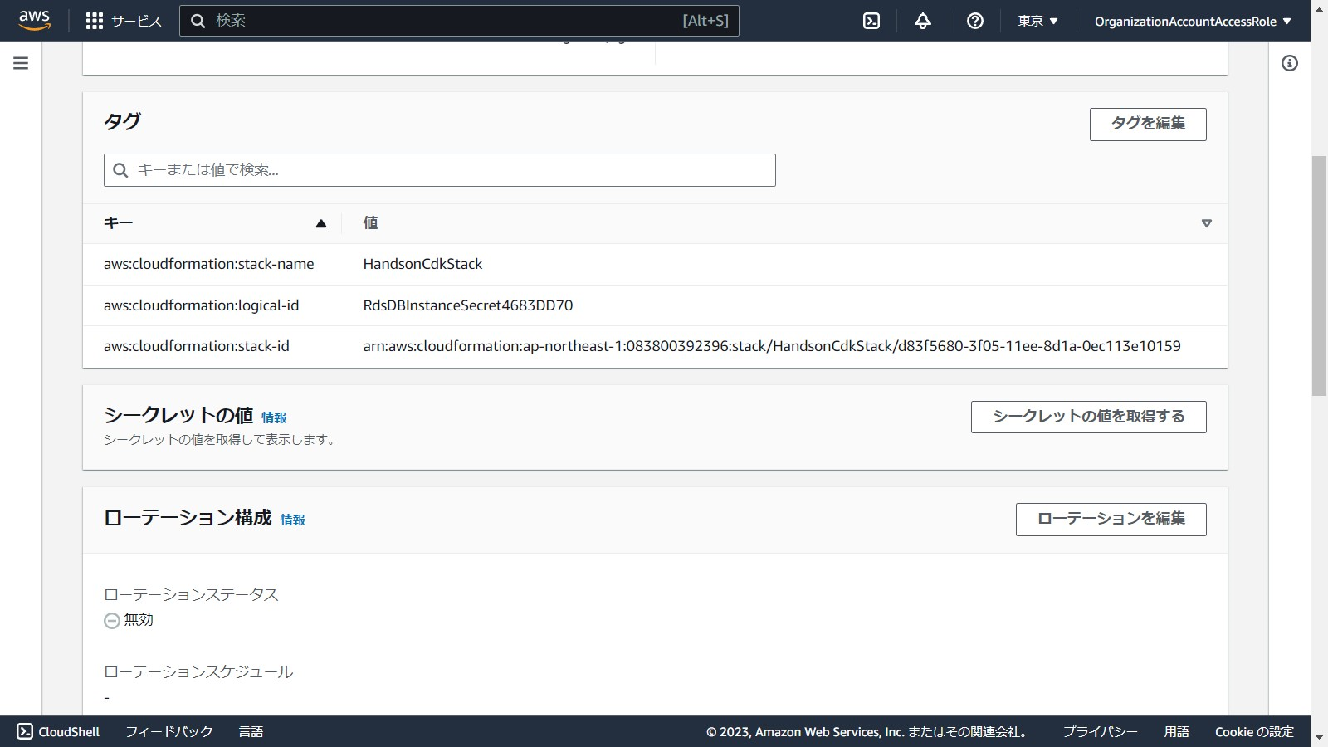Open the tag table column settings triangle
The image size is (1328, 747).
[1206, 223]
